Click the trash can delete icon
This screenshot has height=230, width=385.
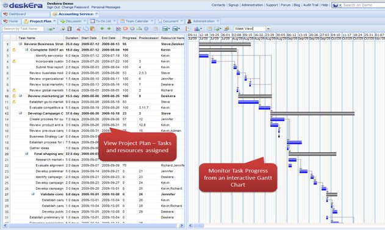click(70, 29)
